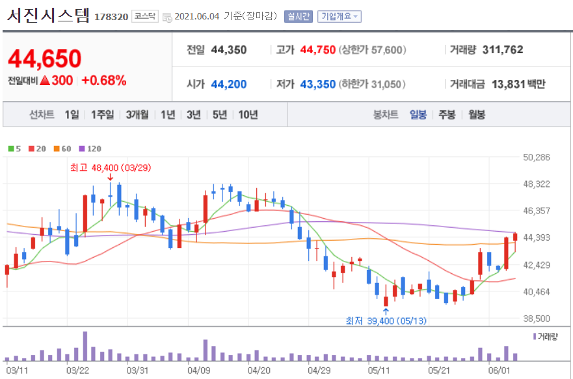573x379 pixels.
Task: Click the 저가 value 43,350
Action: 317,84
